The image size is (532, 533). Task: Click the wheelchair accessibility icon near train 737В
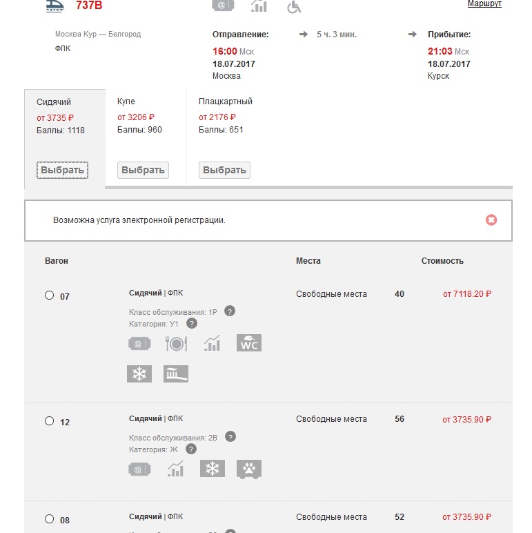(294, 6)
